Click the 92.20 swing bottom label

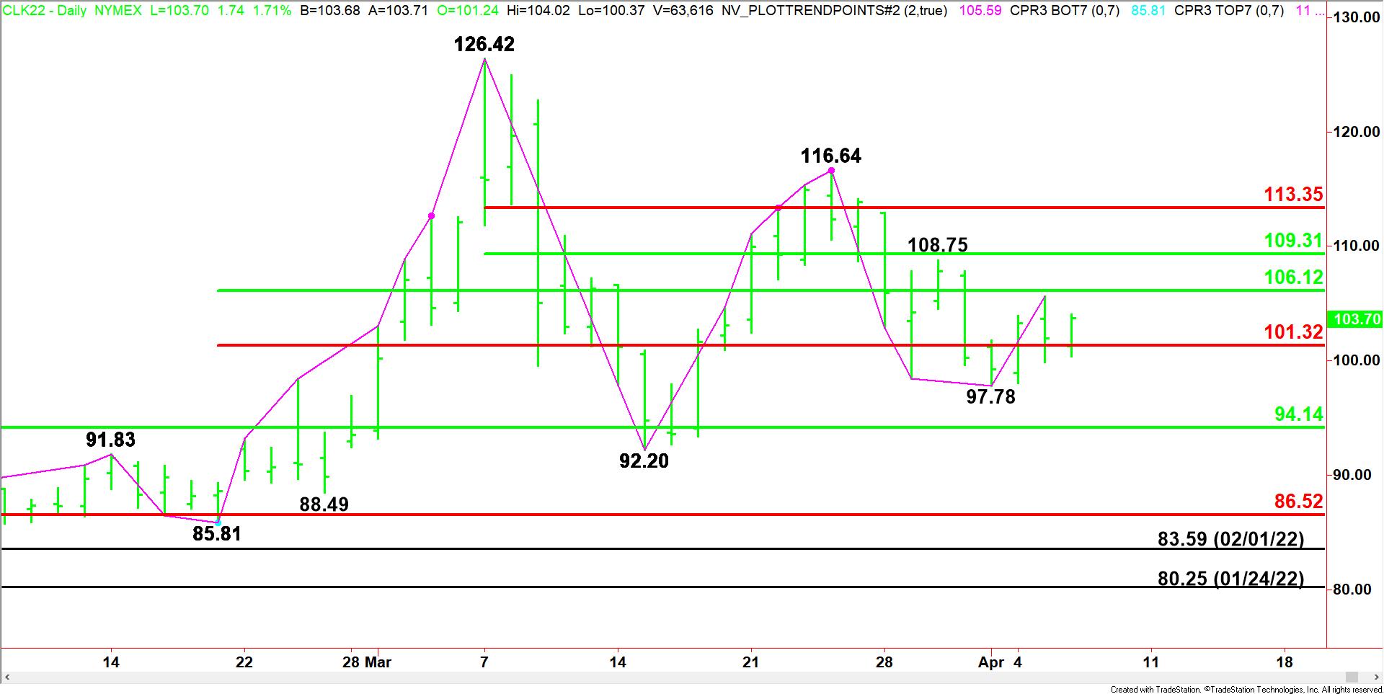644,461
